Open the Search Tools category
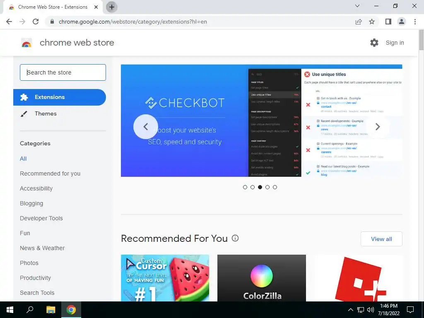Viewport: 424px width, 318px height. [37, 293]
